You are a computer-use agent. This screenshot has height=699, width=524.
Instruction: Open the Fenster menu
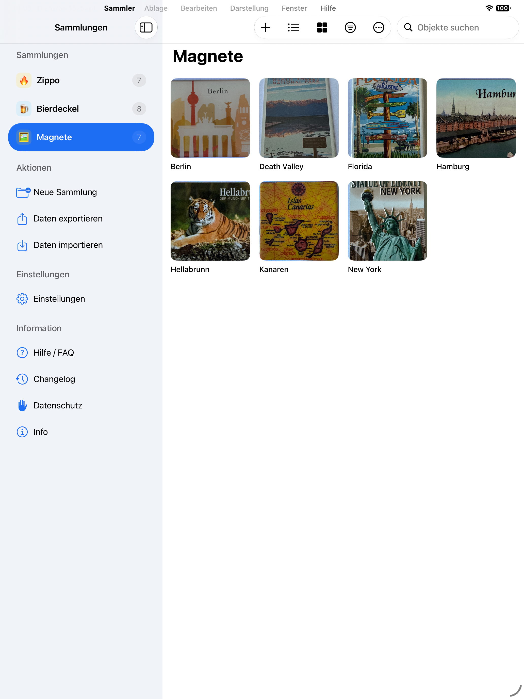point(294,8)
